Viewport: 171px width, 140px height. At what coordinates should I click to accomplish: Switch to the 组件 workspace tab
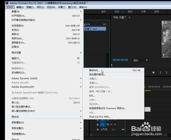click(104, 12)
